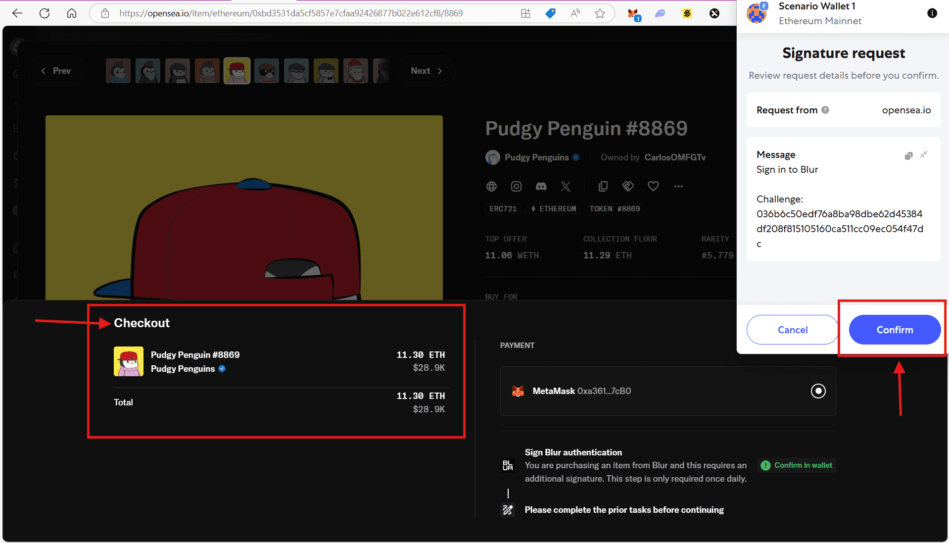Image resolution: width=949 pixels, height=543 pixels.
Task: Select the Santa hat penguin thumbnail
Action: tap(356, 71)
